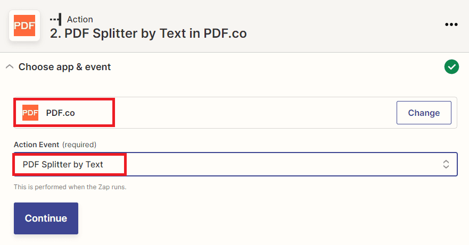The height and width of the screenshot is (245, 469).
Task: Click the green checkmark status icon
Action: pos(451,67)
